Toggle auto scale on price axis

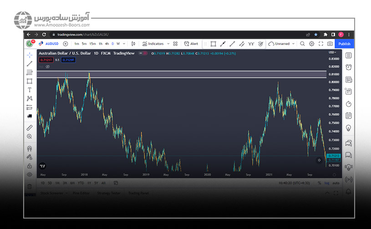coord(335,183)
